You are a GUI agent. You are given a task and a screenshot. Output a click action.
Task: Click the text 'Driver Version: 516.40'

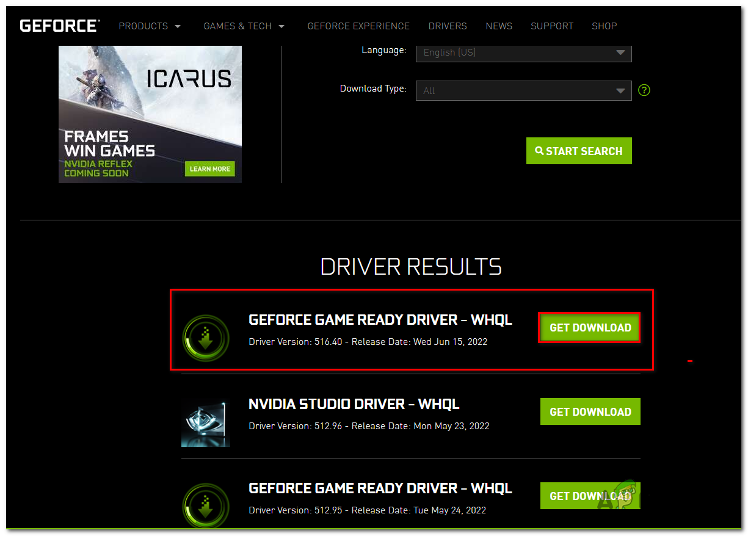(296, 342)
